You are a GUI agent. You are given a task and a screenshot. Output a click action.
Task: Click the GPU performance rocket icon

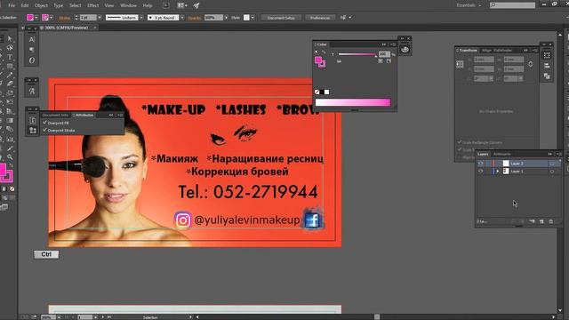click(196, 5)
